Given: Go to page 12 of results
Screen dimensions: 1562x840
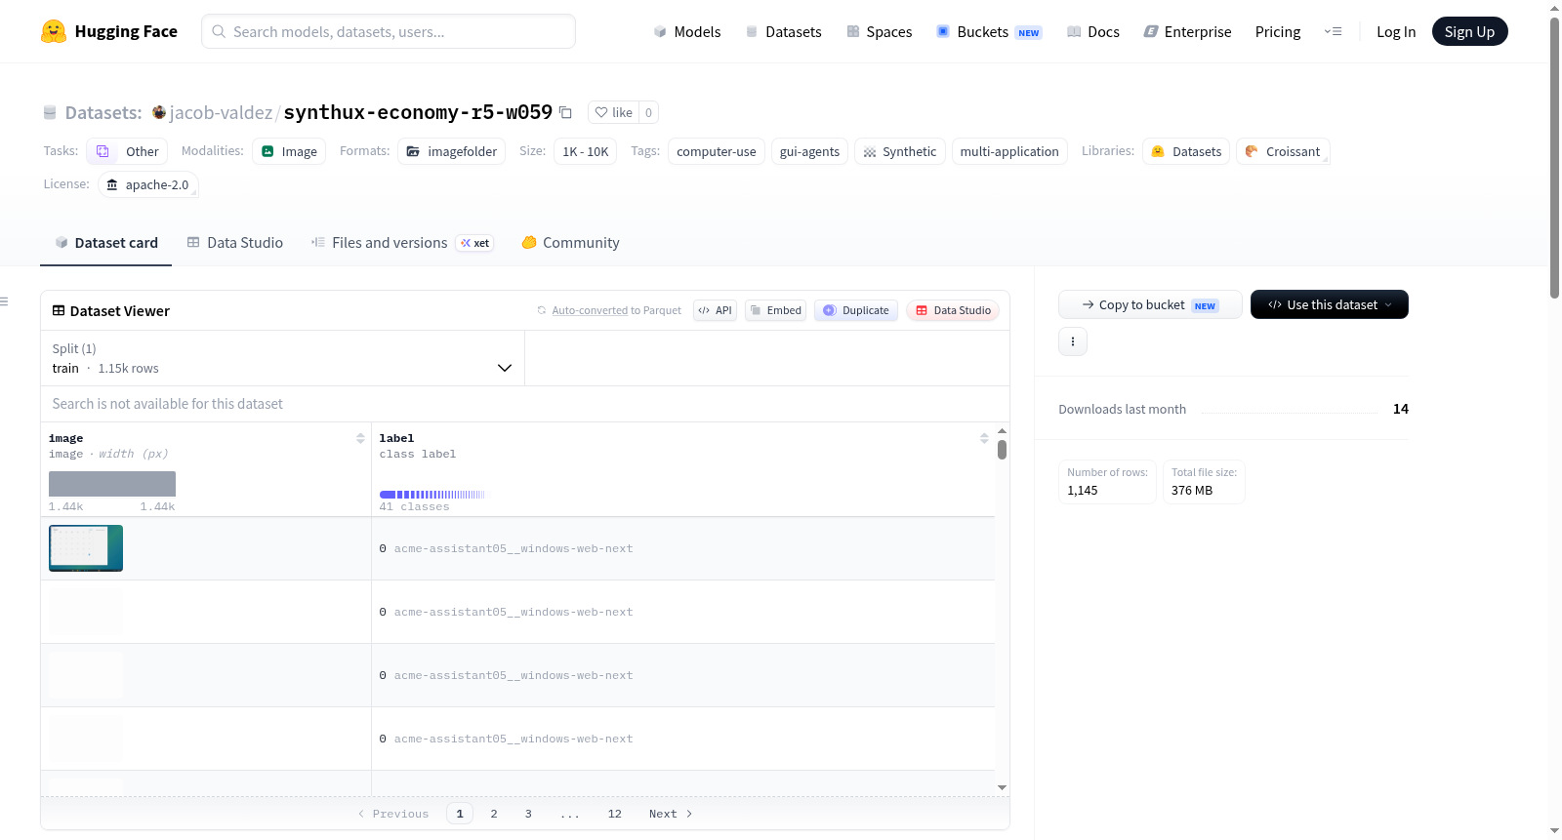Looking at the screenshot, I should pos(614,814).
